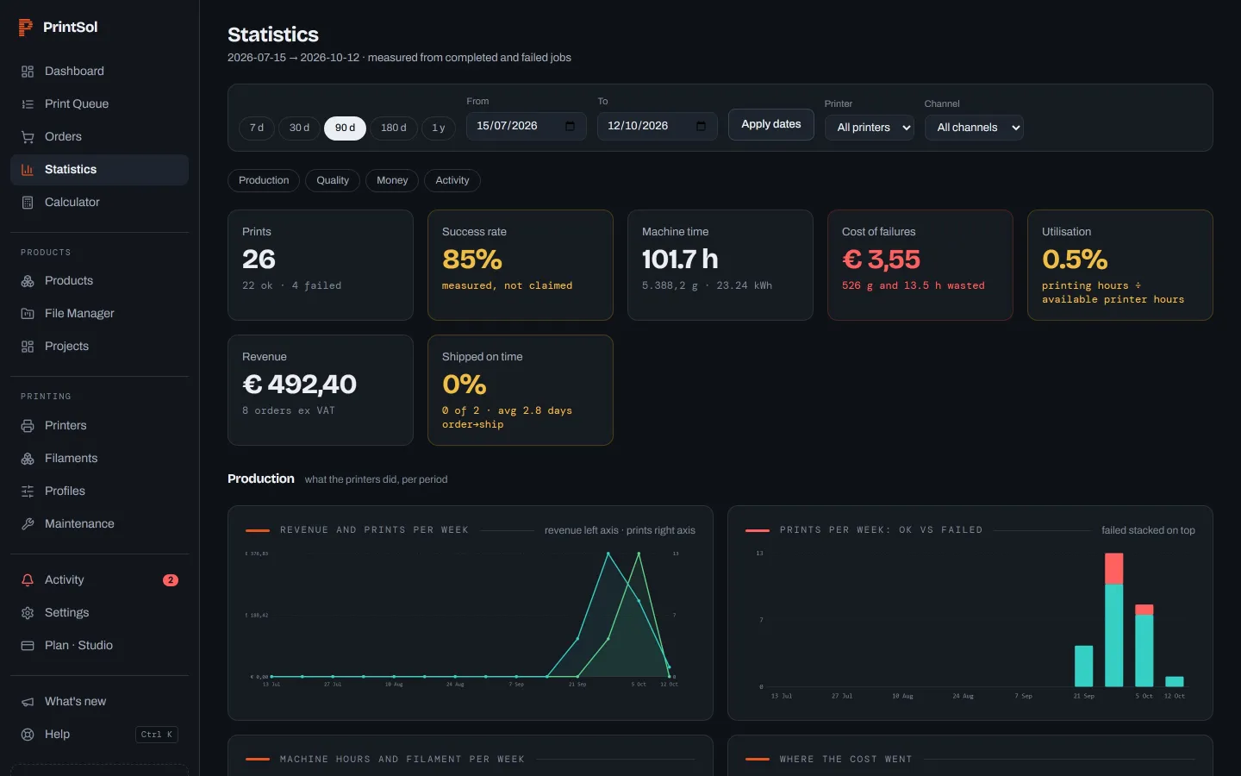
Task: Open the Print Queue page link
Action: 99,104
